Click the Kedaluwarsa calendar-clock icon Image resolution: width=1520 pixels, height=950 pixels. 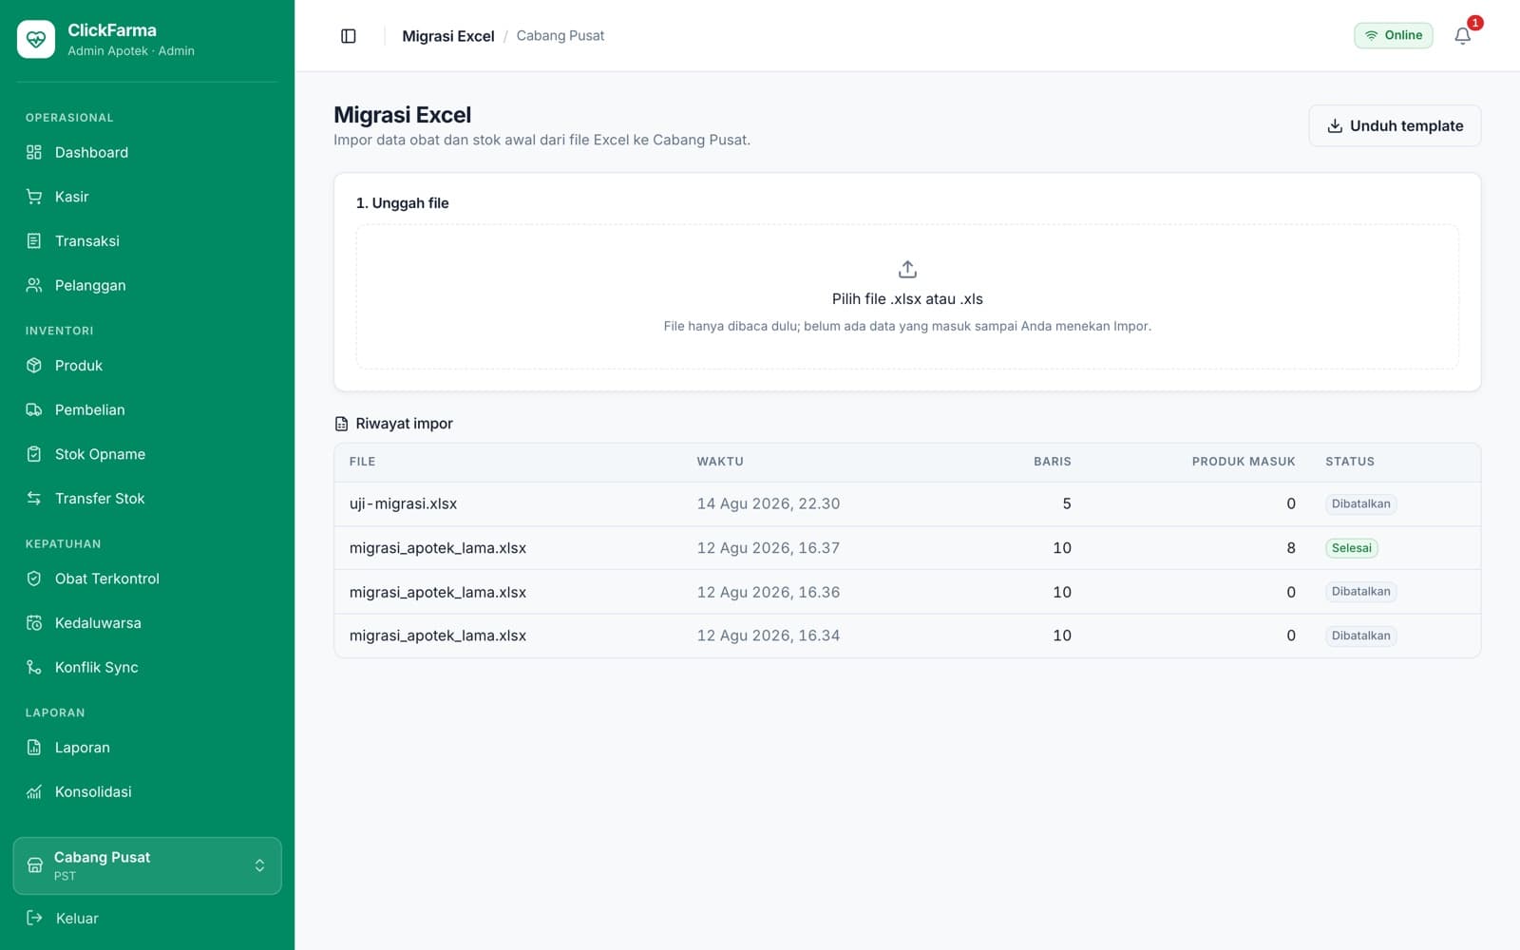coord(34,623)
